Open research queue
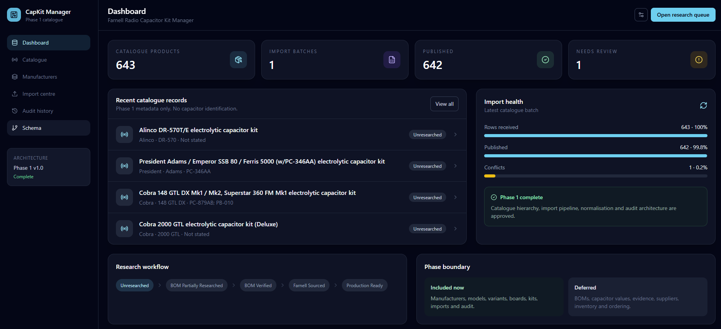 coord(683,15)
